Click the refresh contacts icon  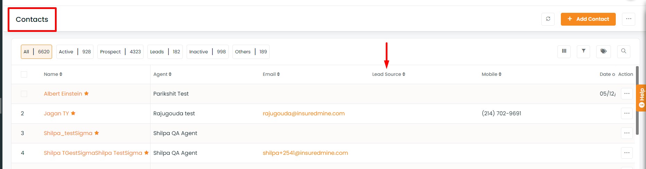coord(548,19)
